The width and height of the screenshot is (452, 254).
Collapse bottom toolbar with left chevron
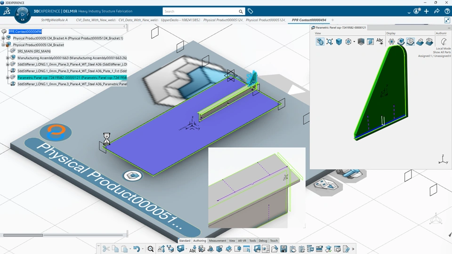tap(98, 246)
